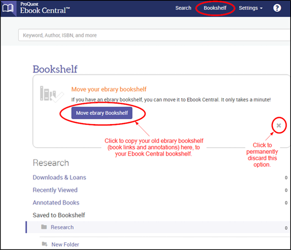
Task: Focus the Keyword, Author, ISBN search field
Action: click(x=154, y=35)
